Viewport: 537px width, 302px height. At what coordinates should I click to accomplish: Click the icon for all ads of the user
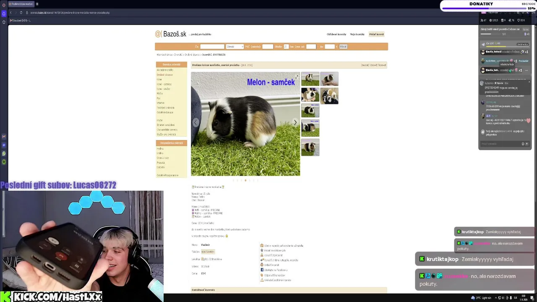tap(262, 245)
